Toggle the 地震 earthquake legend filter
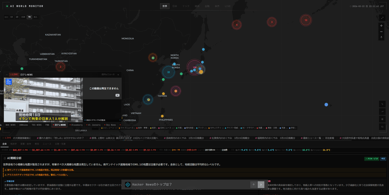The height and width of the screenshot is (195, 389). (259, 128)
